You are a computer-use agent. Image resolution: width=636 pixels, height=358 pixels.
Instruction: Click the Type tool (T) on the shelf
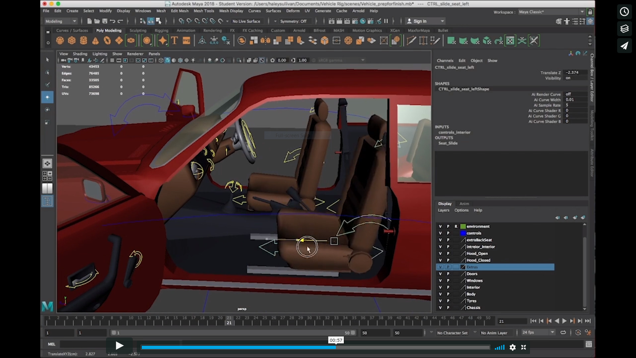(175, 40)
